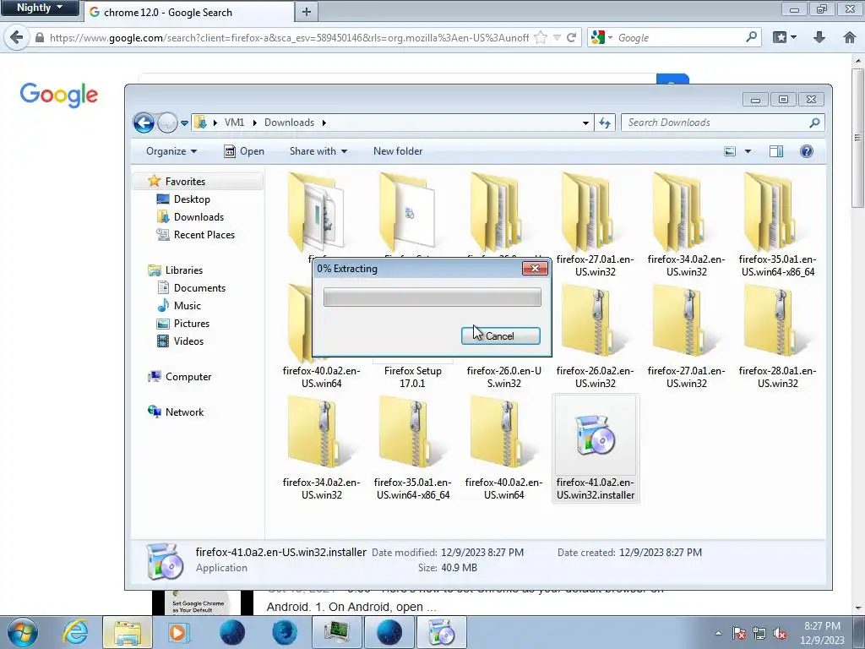This screenshot has width=865, height=649.
Task: Click the Google logo
Action: [59, 95]
